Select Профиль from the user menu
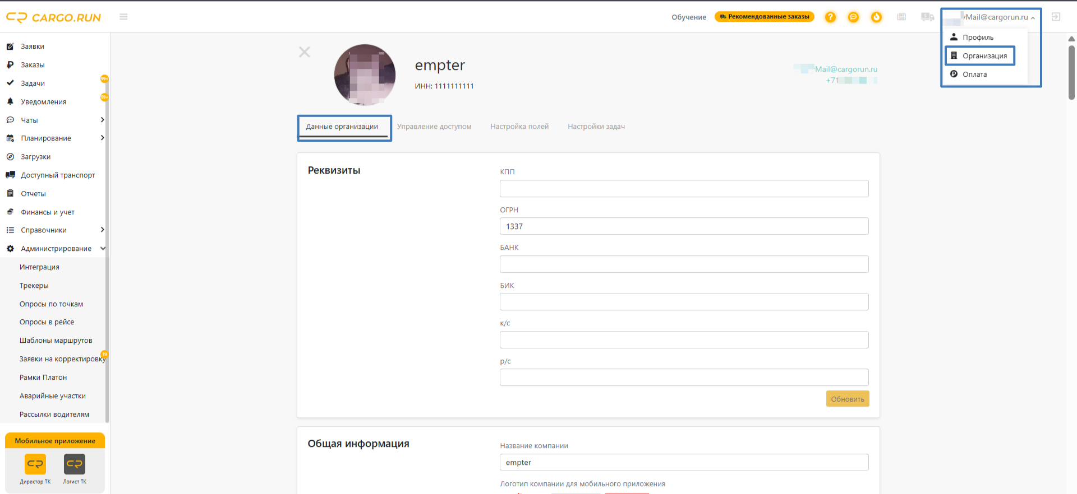This screenshot has width=1077, height=494. point(978,38)
